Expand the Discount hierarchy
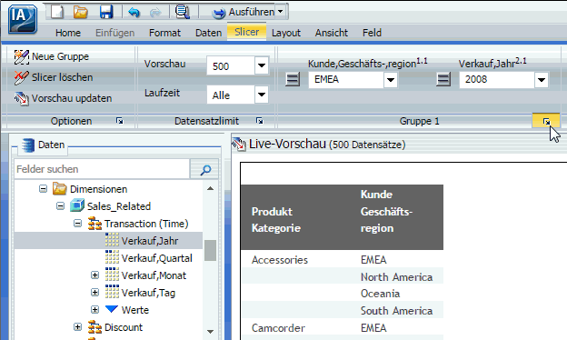Image resolution: width=567 pixels, height=340 pixels. click(x=77, y=327)
